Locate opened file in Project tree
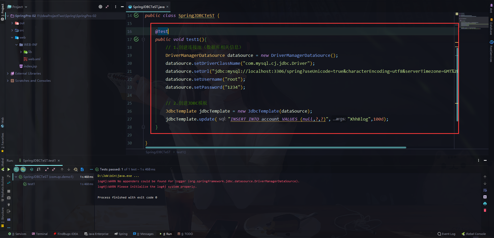This screenshot has width=494, height=238. tap(100, 7)
